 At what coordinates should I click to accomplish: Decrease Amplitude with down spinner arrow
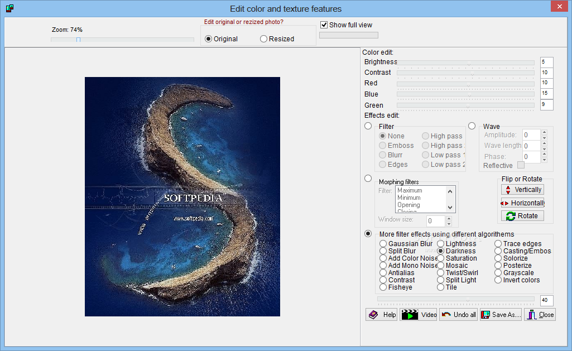coord(544,138)
